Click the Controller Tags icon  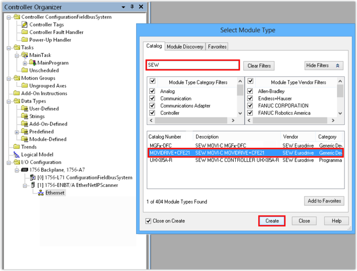pyautogui.click(x=25, y=24)
